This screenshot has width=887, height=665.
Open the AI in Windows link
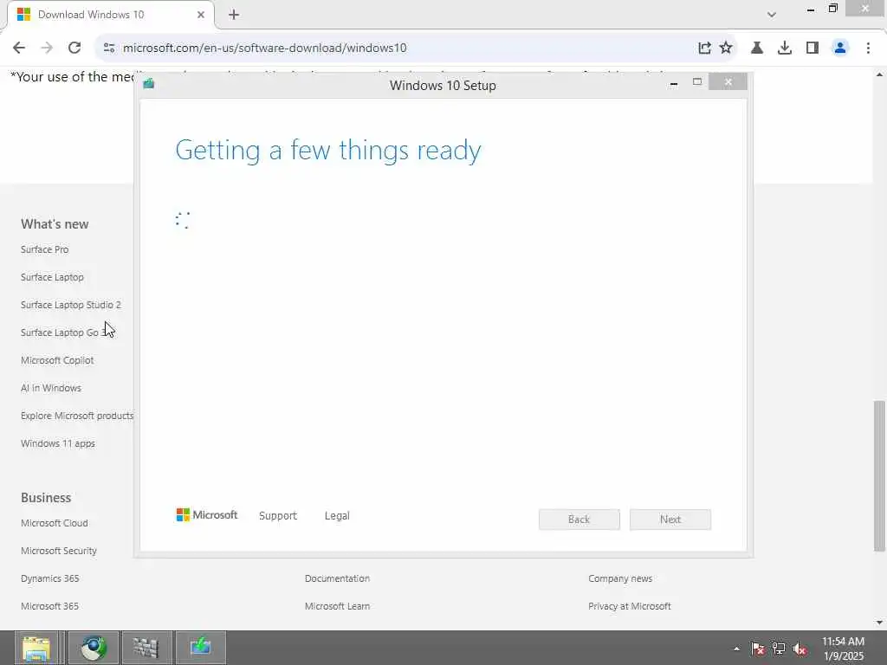point(51,388)
